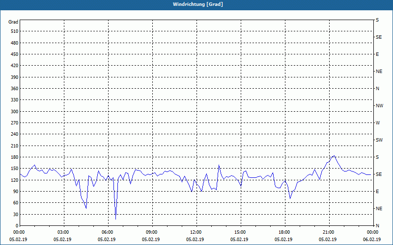Screen dimensions: 393x245
Task: Click the '05.02.19' date below 03:00
Action: [x=62, y=240]
